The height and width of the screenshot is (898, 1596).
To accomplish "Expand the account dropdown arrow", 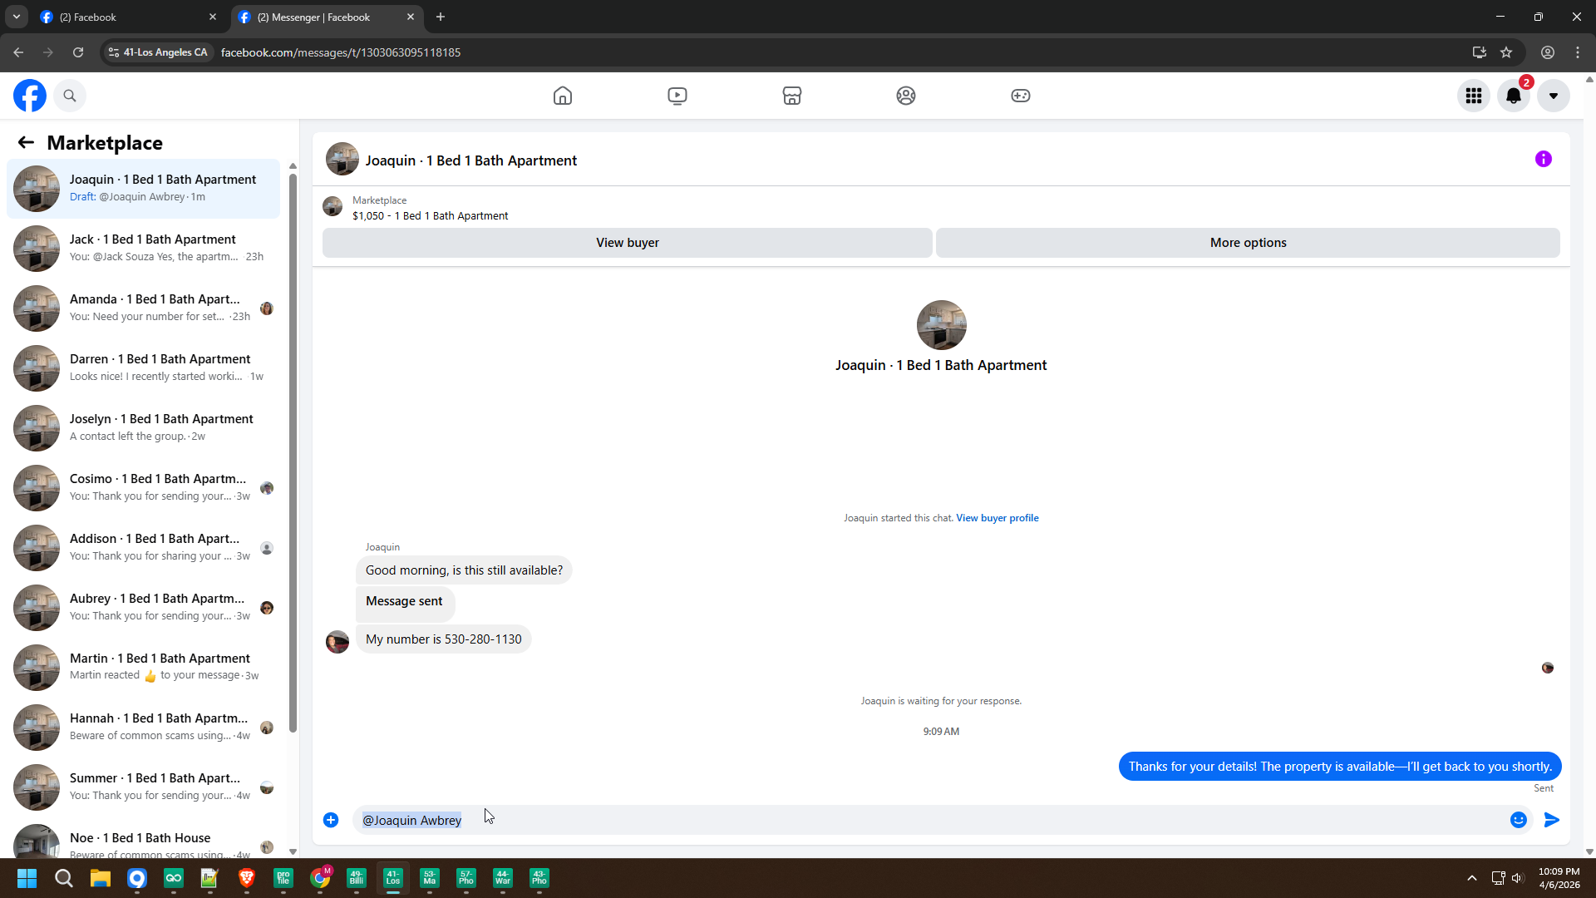I will (1554, 96).
